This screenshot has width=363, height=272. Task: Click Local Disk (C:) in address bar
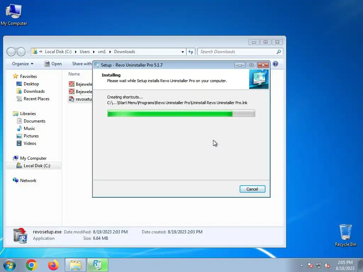point(58,52)
